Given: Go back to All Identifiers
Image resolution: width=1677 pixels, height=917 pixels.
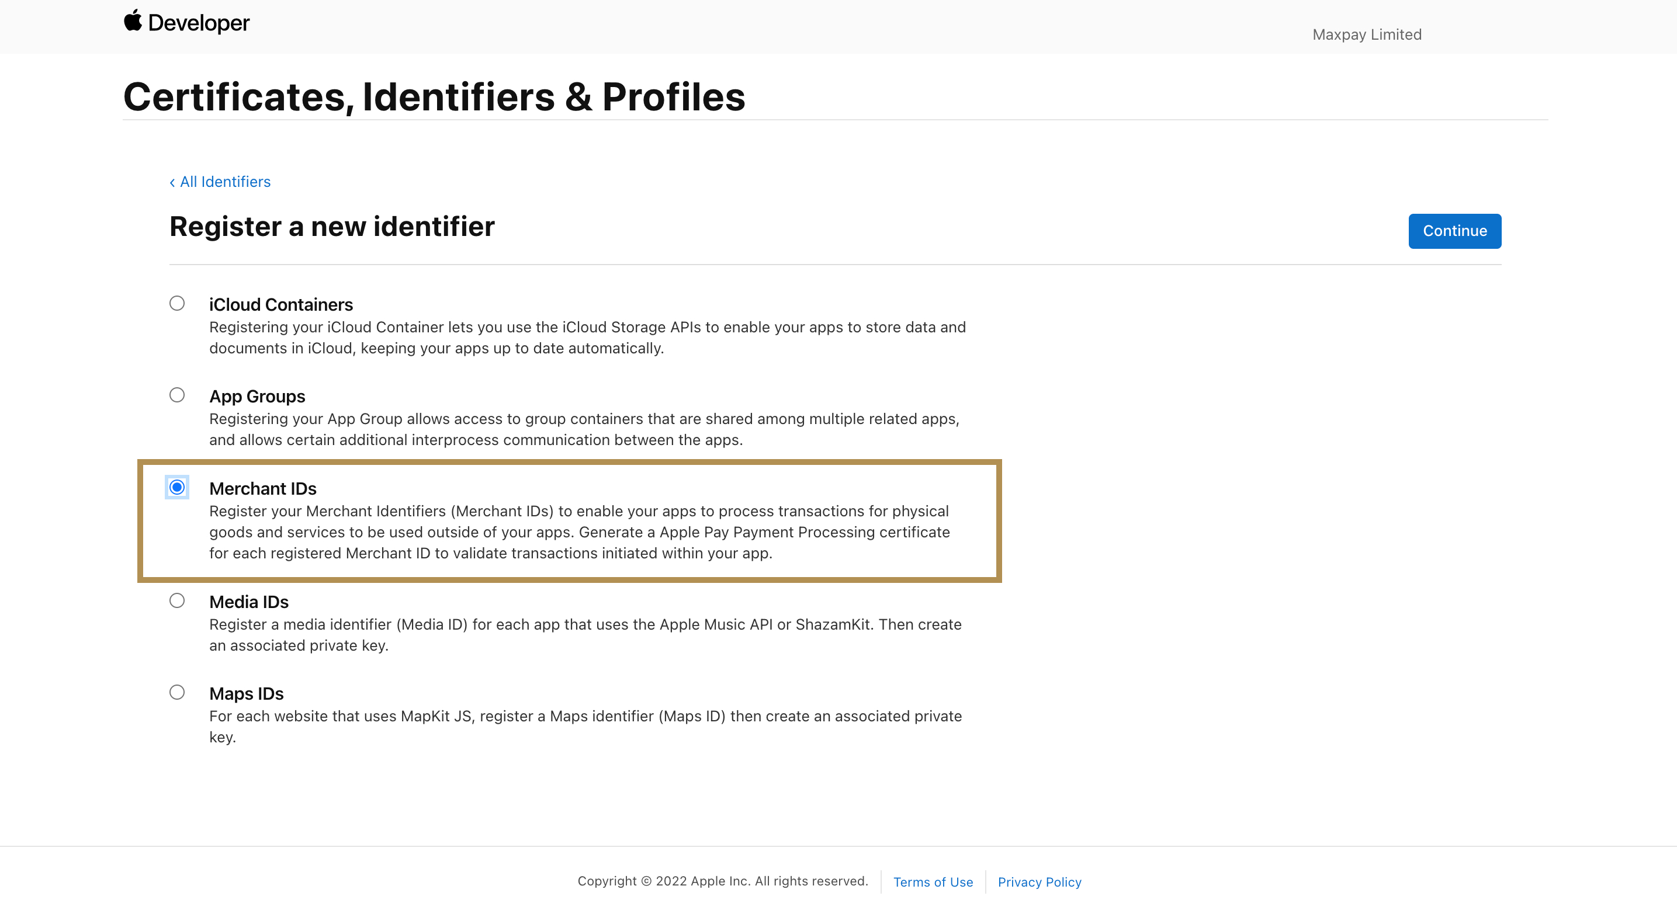Looking at the screenshot, I should click(x=220, y=182).
